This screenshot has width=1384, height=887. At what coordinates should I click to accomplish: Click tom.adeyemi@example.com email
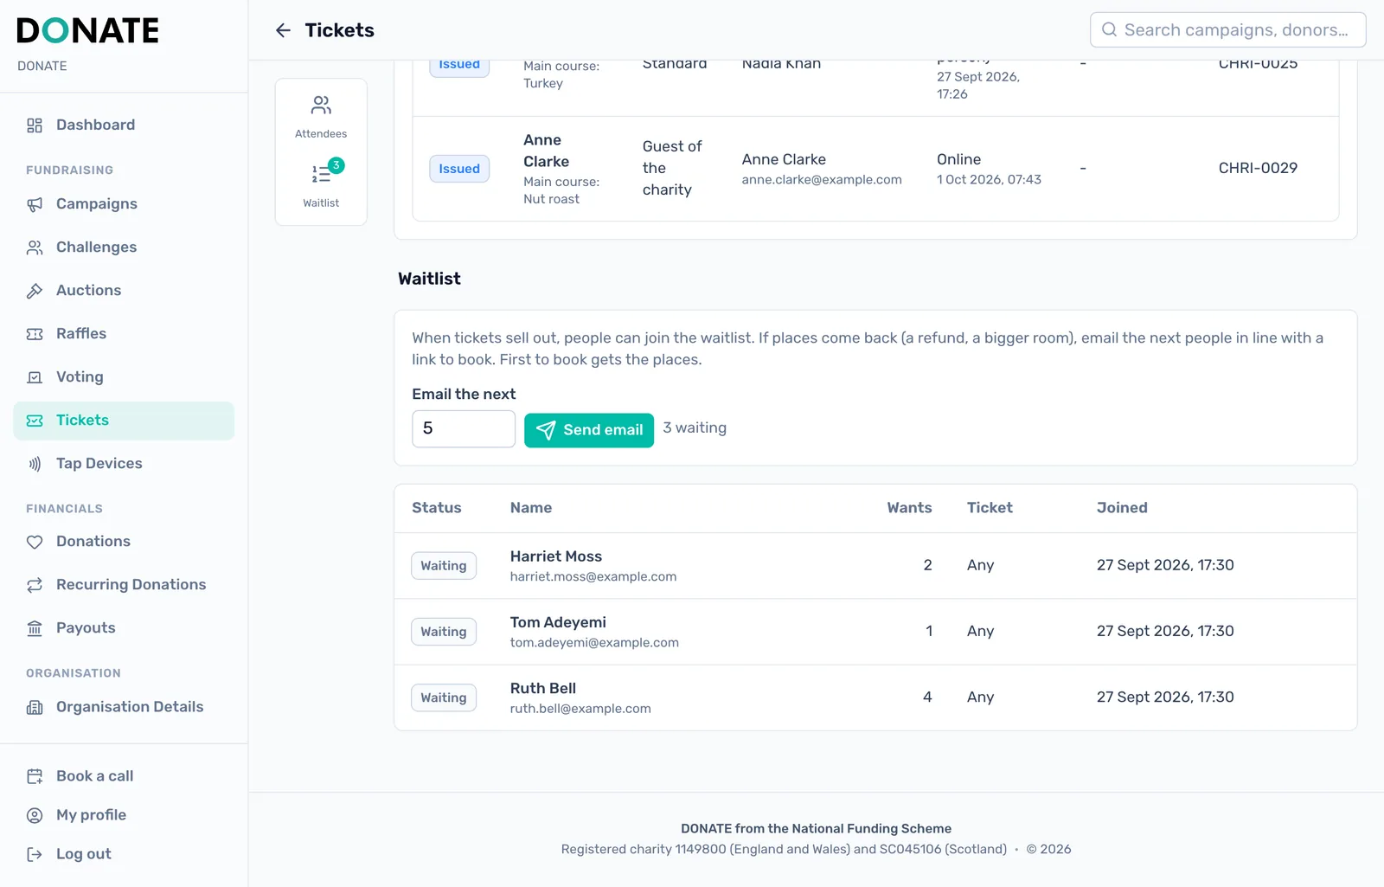click(x=594, y=642)
